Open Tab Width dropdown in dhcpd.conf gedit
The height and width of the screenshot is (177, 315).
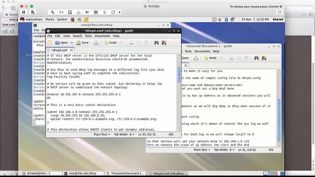[124, 134]
